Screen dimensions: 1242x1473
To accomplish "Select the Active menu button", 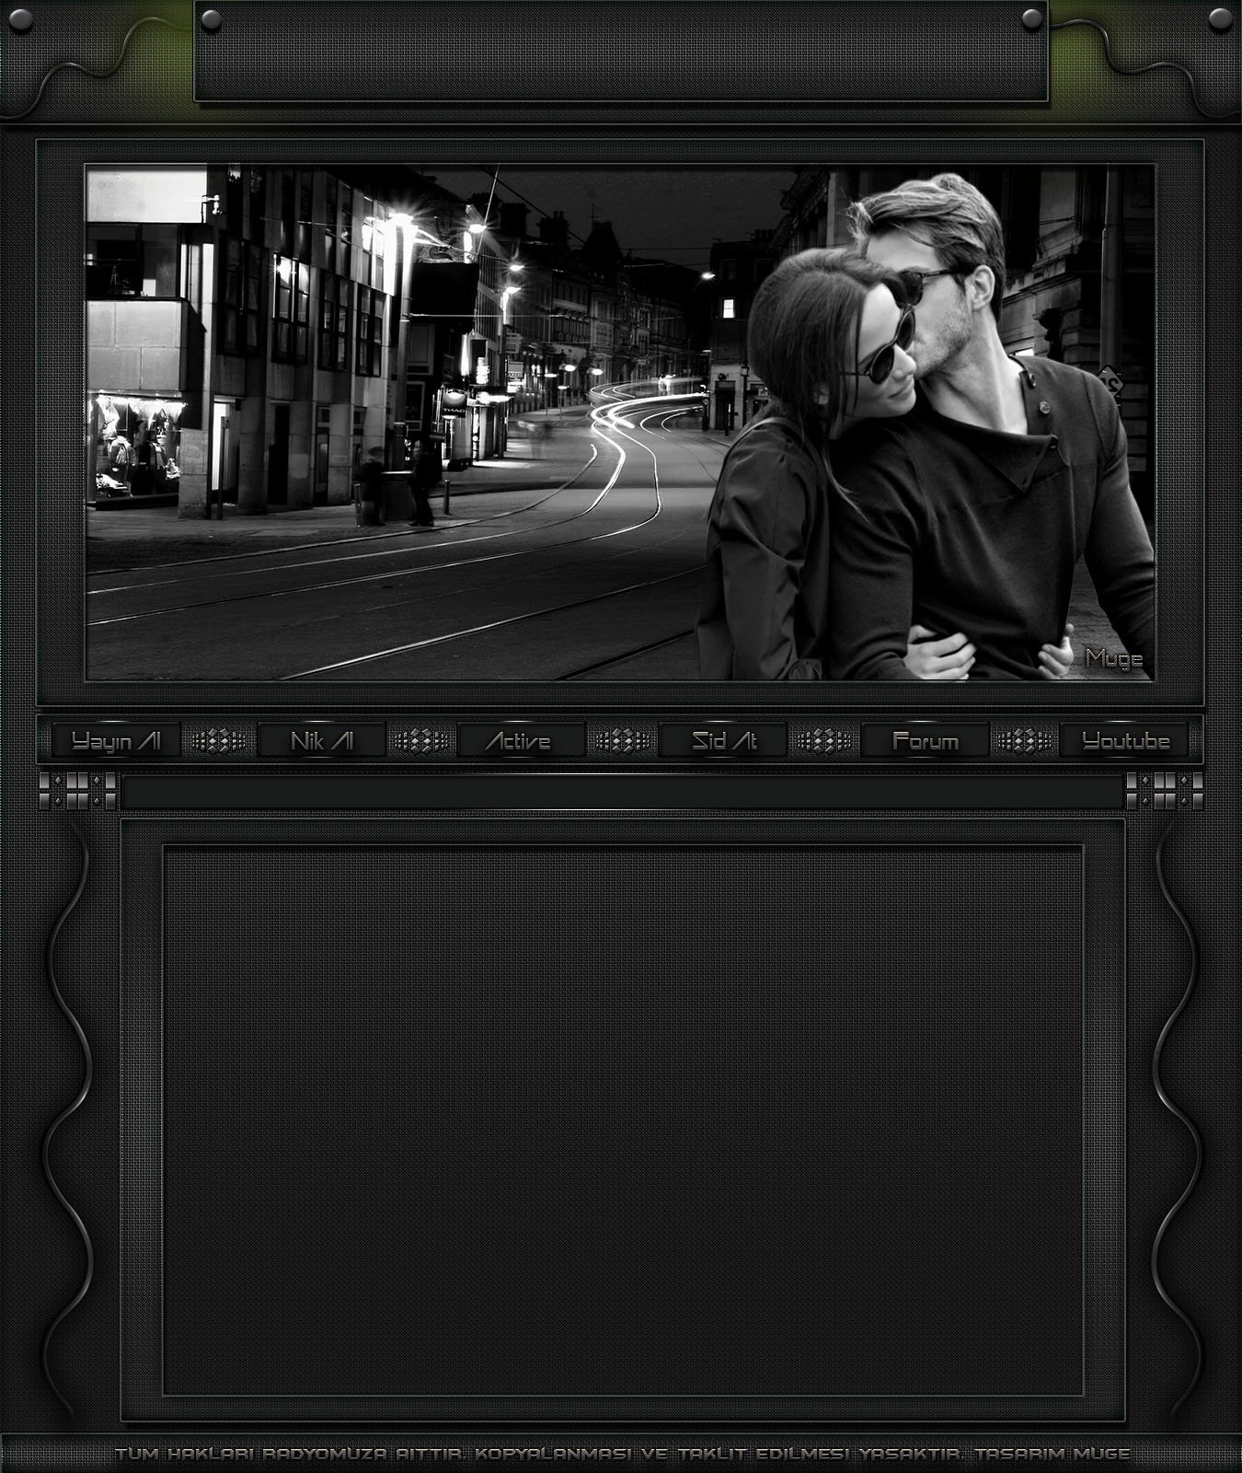I will pos(520,740).
